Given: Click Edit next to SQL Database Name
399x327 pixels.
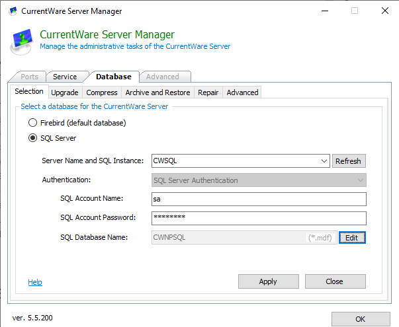Looking at the screenshot, I should point(352,238).
